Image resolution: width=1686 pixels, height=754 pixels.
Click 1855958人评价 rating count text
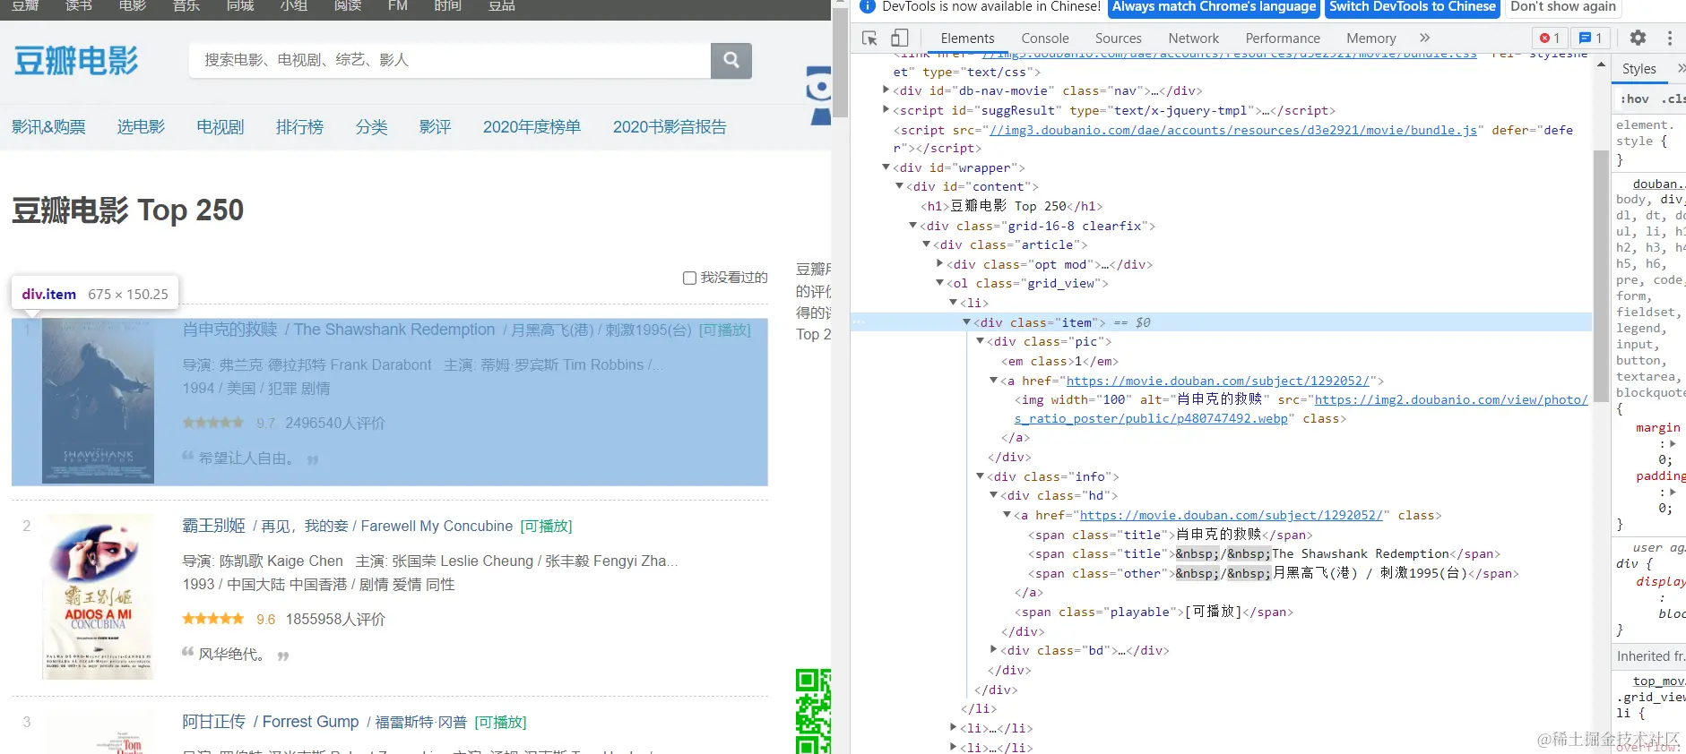click(335, 619)
